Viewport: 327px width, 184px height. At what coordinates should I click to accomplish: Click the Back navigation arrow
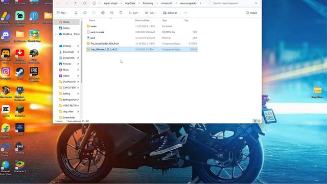coord(58,4)
